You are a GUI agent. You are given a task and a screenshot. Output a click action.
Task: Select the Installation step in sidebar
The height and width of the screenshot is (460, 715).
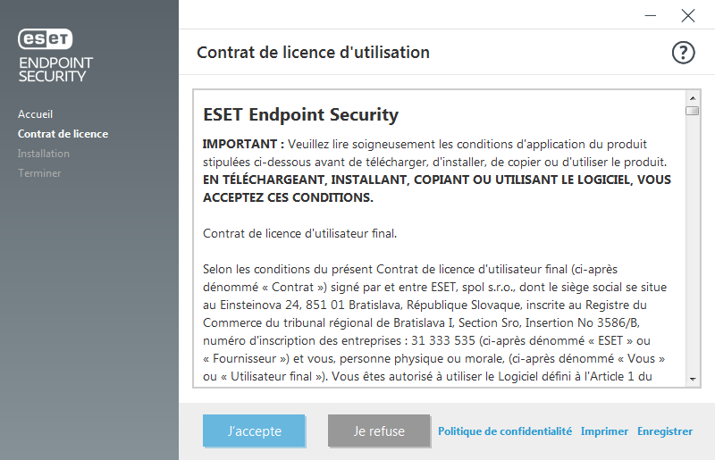[44, 154]
